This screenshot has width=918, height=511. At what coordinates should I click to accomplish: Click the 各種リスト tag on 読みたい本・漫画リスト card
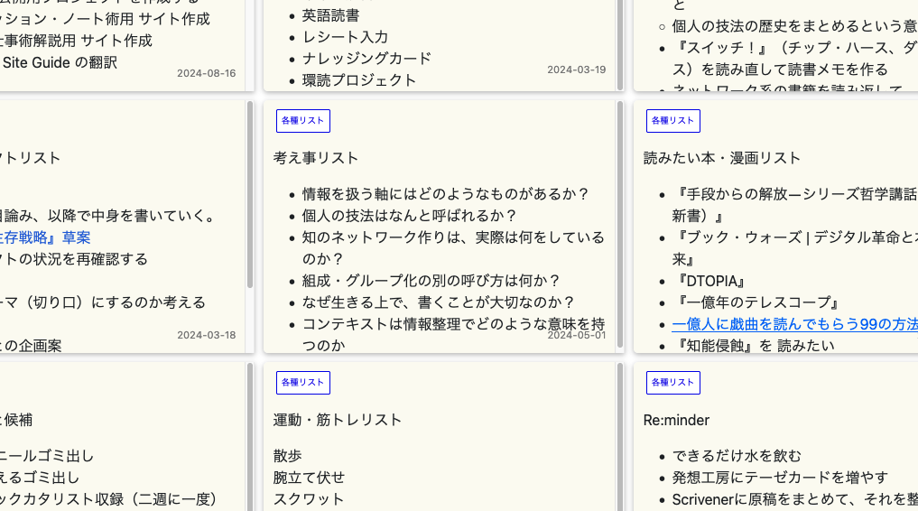point(672,121)
